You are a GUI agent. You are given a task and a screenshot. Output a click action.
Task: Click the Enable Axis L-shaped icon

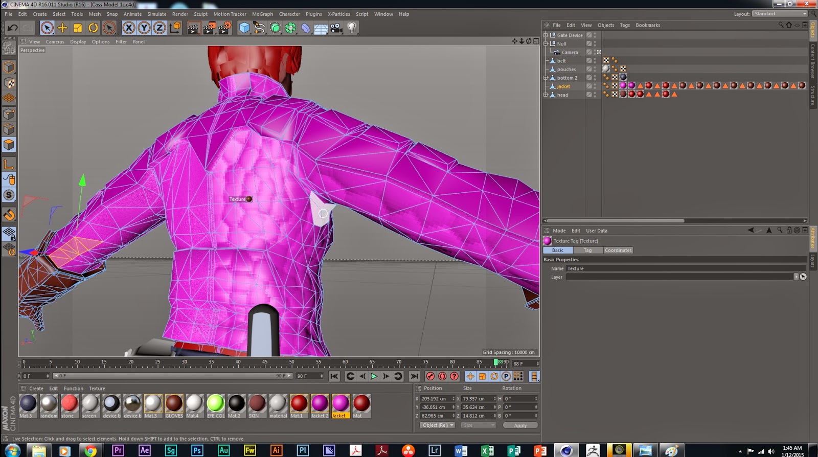tap(9, 164)
